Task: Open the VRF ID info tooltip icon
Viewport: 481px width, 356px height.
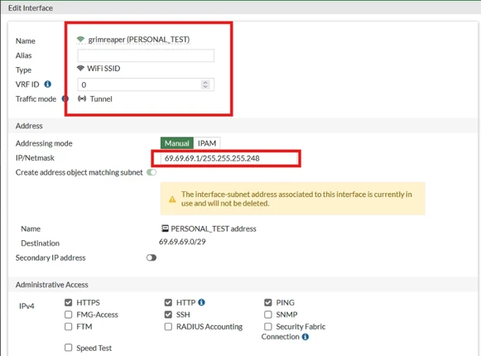Action: coord(47,84)
